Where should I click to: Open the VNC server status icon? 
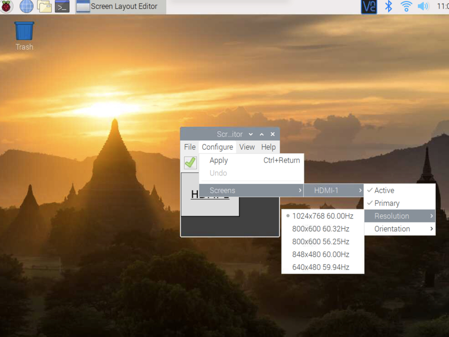[x=369, y=7]
